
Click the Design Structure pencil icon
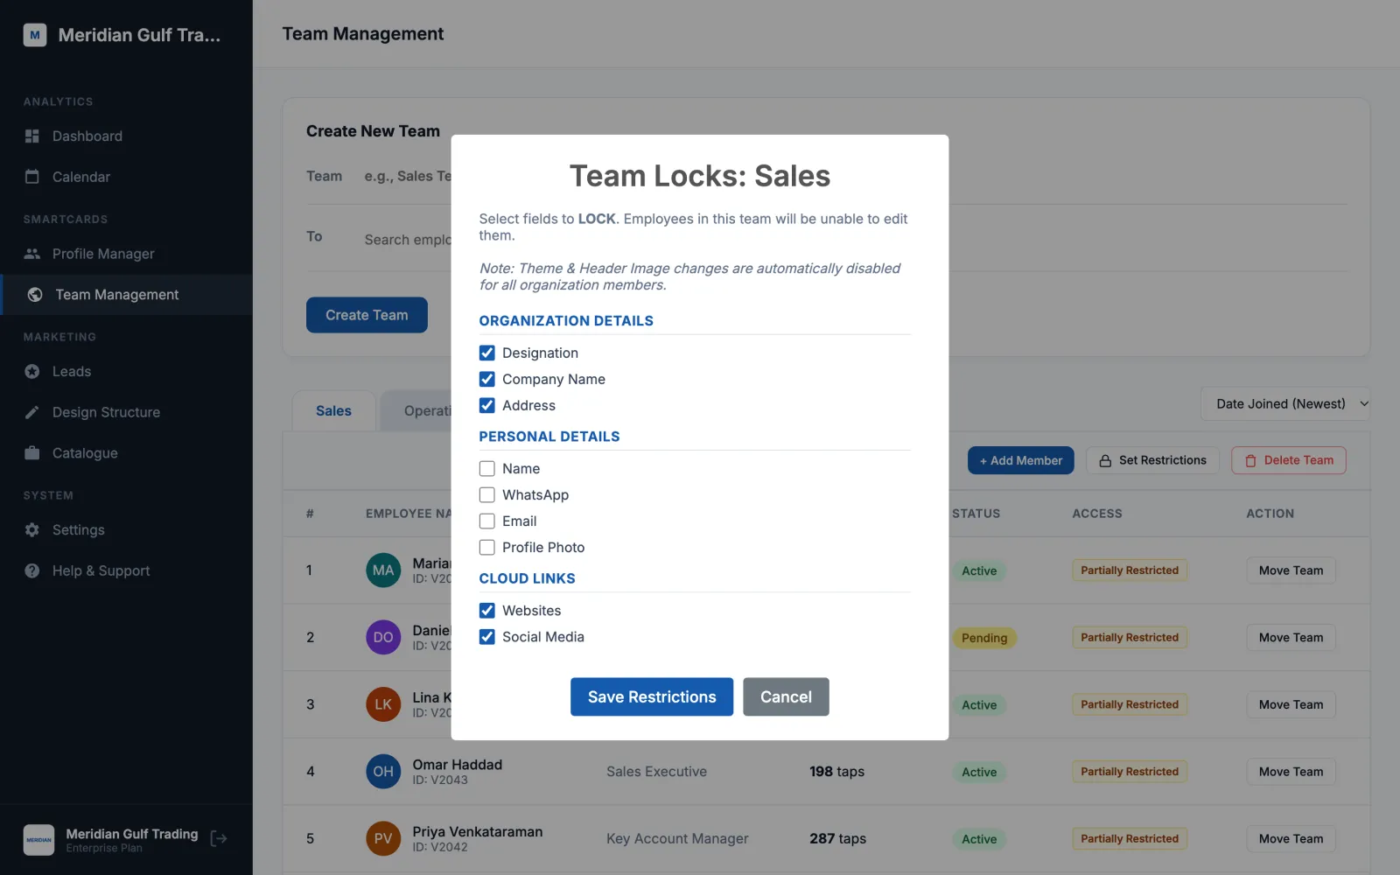point(32,412)
